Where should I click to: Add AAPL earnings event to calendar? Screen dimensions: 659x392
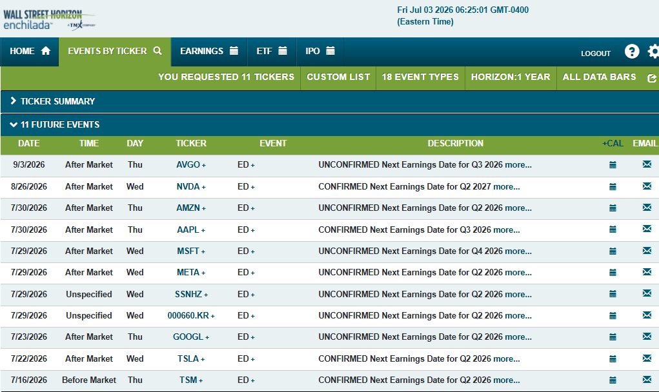(x=613, y=230)
